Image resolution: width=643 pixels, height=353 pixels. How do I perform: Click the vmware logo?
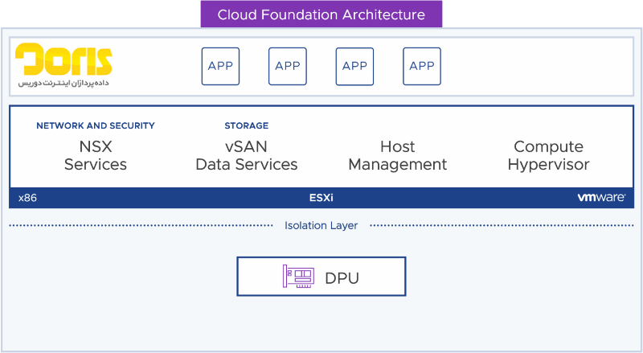pos(601,198)
